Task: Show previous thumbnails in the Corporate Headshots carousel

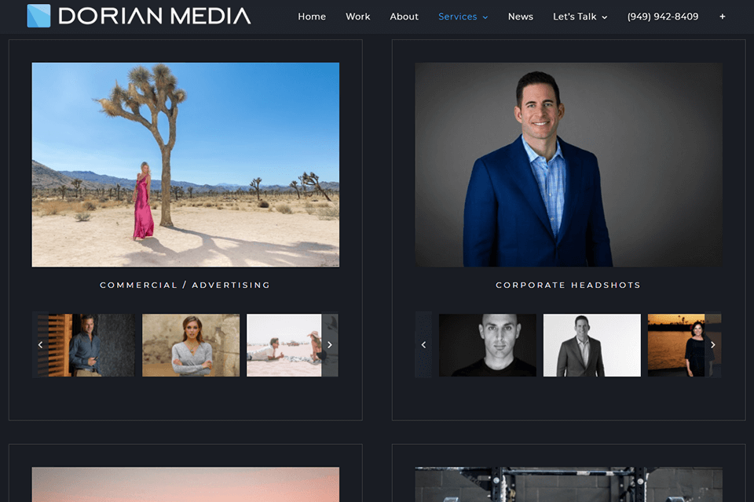Action: click(x=423, y=344)
